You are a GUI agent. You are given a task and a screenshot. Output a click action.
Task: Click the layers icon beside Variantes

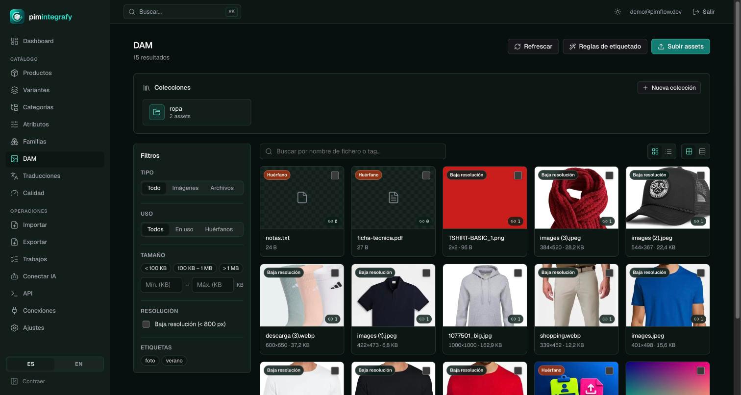click(x=14, y=90)
